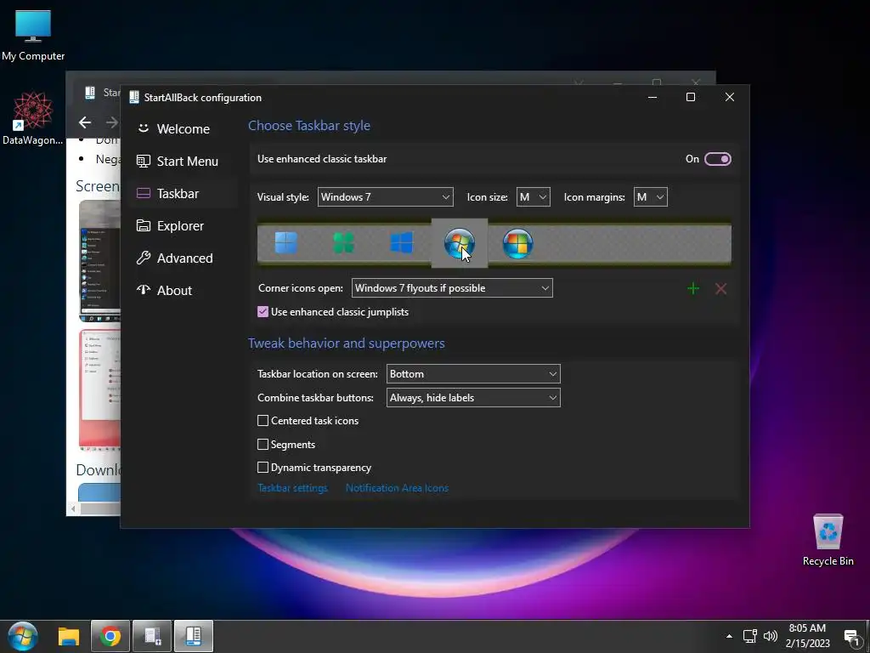This screenshot has width=870, height=653.
Task: Open the Welcome page in sidebar
Action: pyautogui.click(x=184, y=129)
